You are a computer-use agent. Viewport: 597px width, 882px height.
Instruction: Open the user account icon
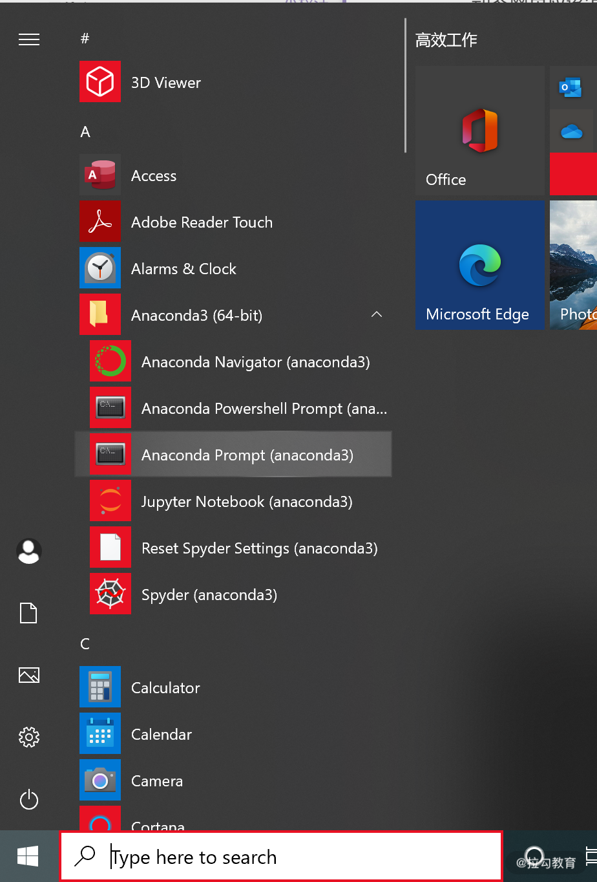tap(29, 551)
